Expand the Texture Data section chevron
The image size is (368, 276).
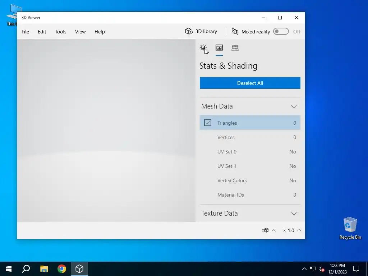(294, 213)
